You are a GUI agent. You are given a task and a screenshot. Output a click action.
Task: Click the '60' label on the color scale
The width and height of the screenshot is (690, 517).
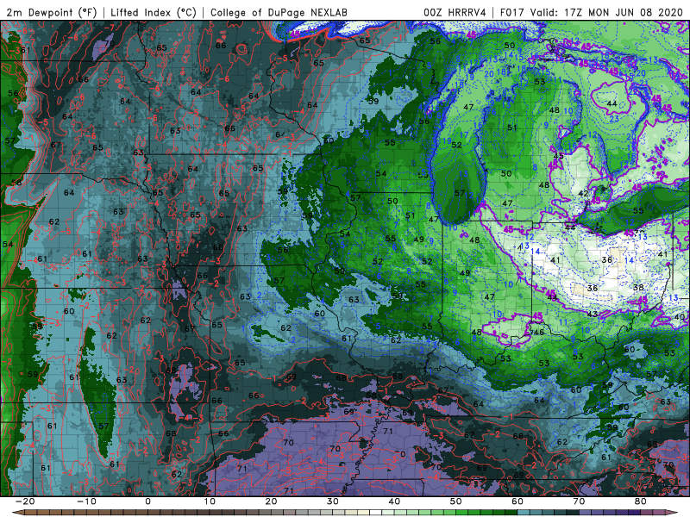click(517, 501)
